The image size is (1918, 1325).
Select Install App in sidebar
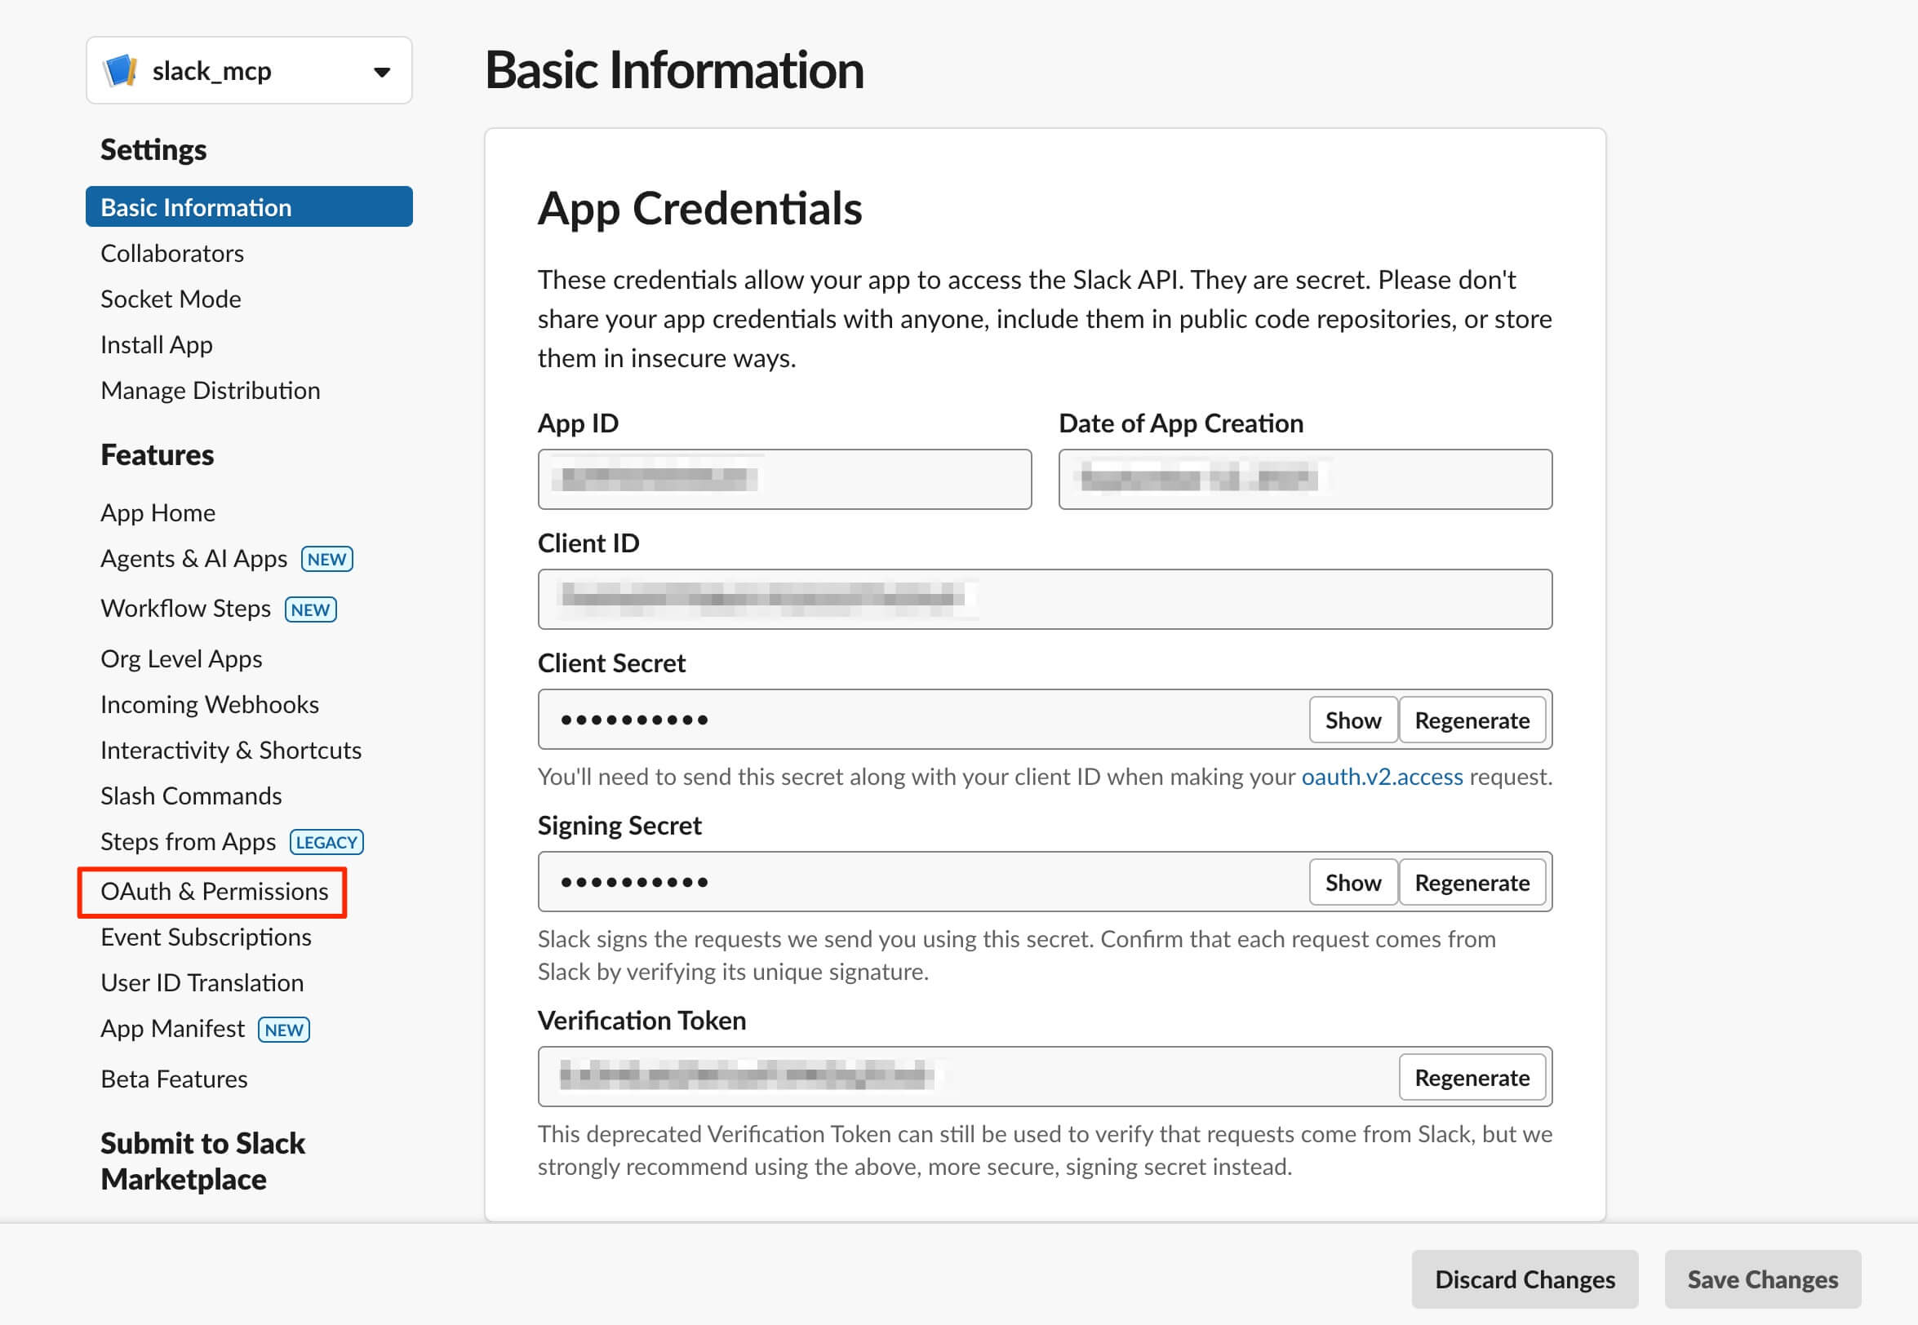[x=156, y=344]
